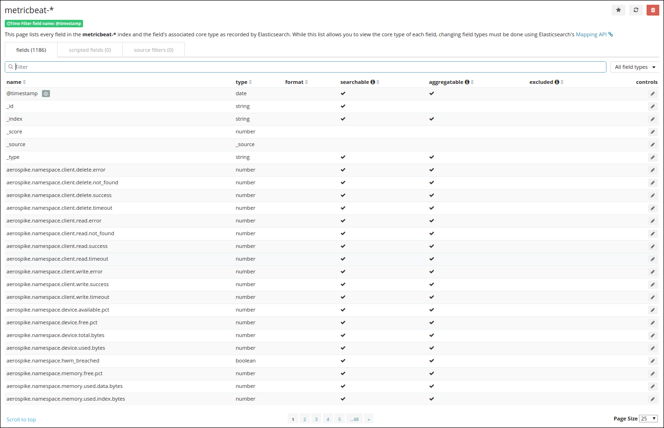Image resolution: width=664 pixels, height=428 pixels.
Task: Edit aerospike.namespace.client.read.error field
Action: pyautogui.click(x=653, y=221)
